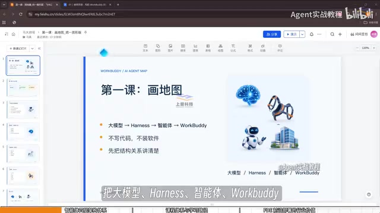
Task: Open a new browser tab
Action: pyautogui.click(x=118, y=5)
